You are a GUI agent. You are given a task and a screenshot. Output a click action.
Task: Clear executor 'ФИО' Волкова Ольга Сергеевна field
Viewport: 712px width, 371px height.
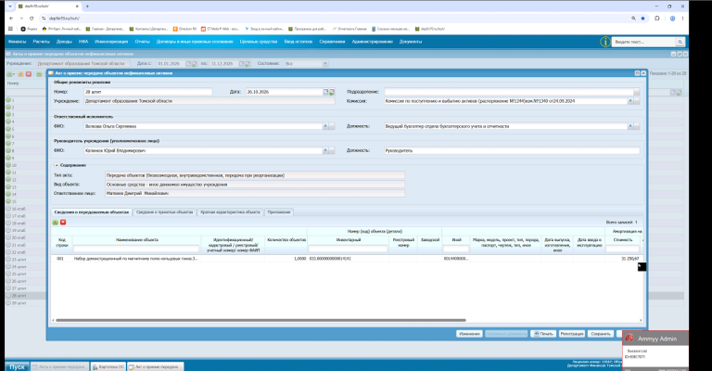(325, 126)
